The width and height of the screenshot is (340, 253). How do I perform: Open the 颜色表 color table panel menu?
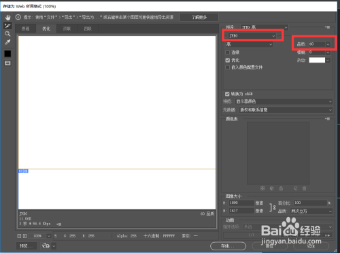(327, 118)
